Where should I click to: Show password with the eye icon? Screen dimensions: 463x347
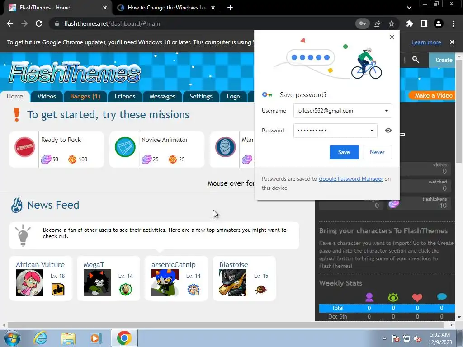point(388,131)
